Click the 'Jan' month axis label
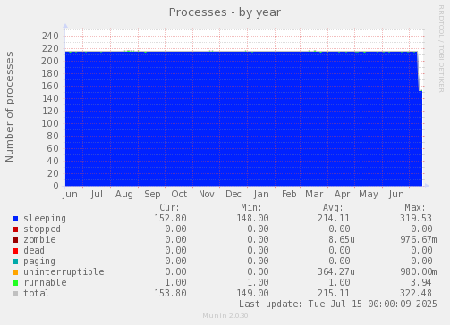 [x=261, y=195]
